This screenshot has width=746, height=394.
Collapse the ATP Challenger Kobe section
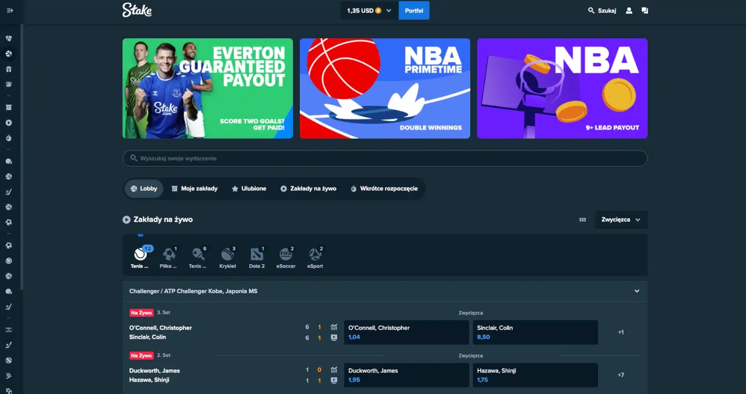point(637,291)
